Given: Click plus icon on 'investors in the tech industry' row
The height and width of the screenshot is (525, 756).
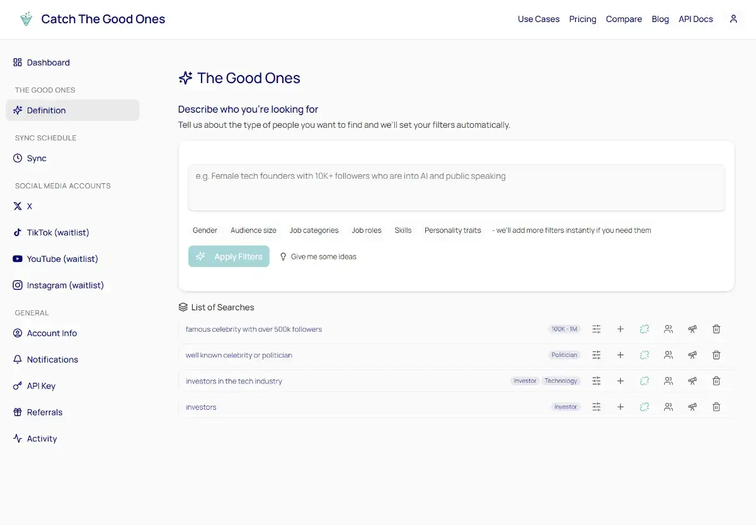Looking at the screenshot, I should coord(621,381).
